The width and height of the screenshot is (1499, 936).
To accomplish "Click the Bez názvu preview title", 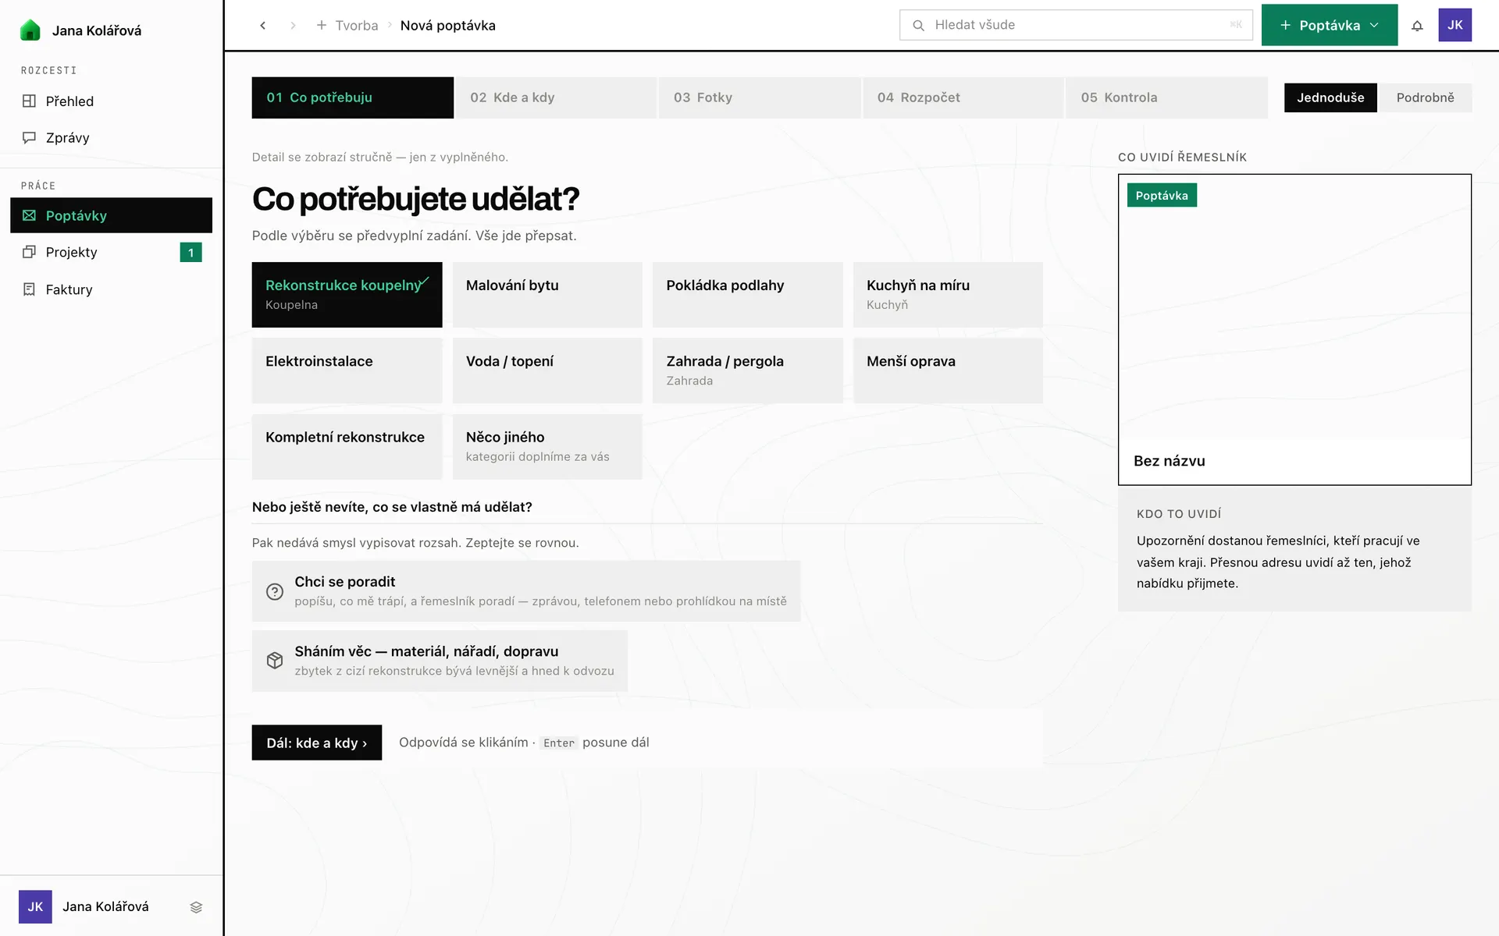I will point(1169,461).
